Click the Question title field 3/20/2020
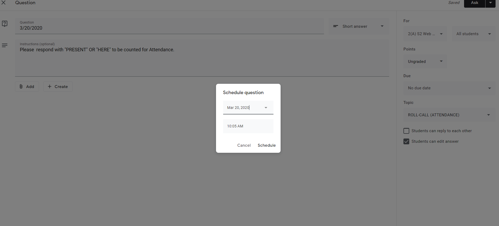The image size is (499, 226). pos(169,28)
